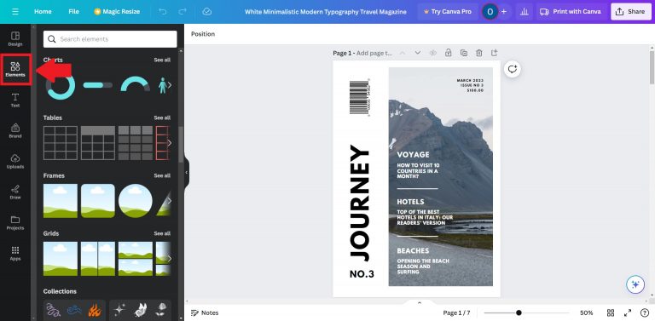The height and width of the screenshot is (321, 655).
Task: Edit the page title field
Action: 374,53
